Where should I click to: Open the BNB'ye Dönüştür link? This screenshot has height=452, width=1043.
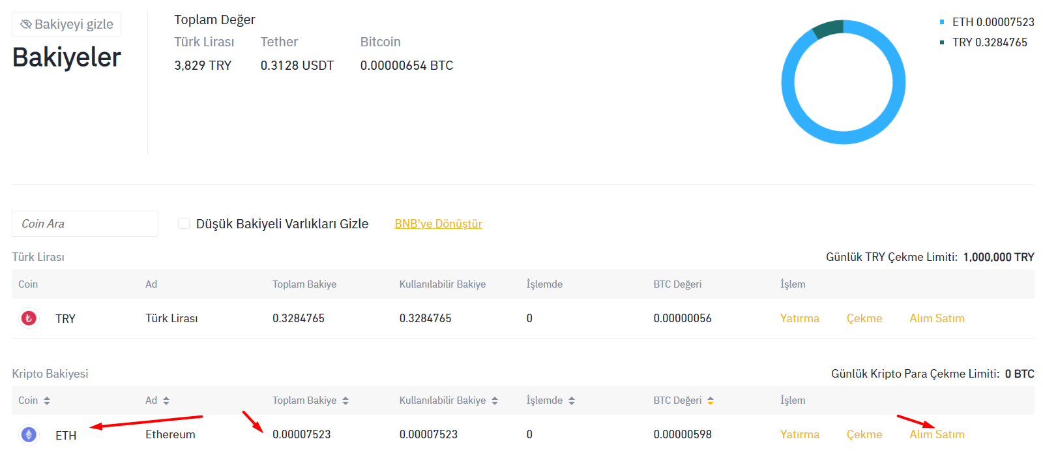point(438,224)
